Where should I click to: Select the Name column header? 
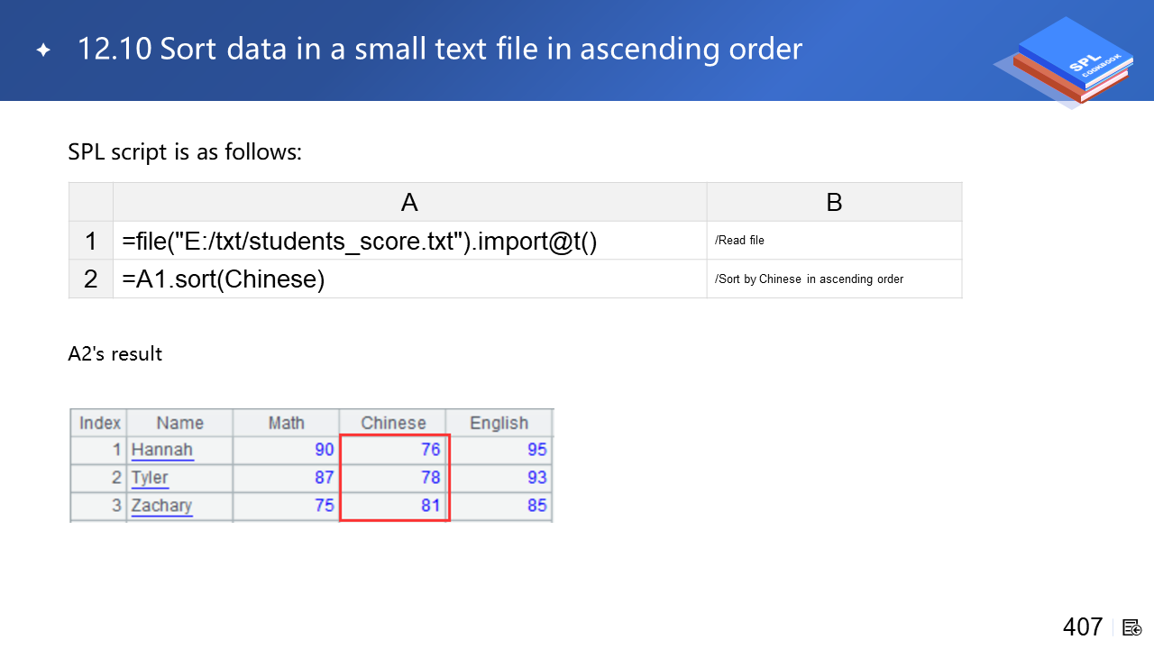point(179,423)
